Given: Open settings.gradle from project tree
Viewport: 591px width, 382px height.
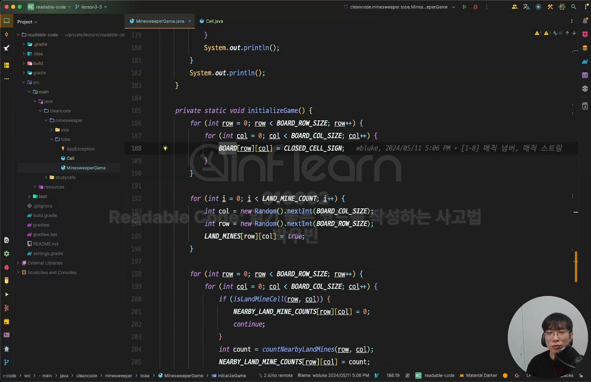Looking at the screenshot, I should pyautogui.click(x=45, y=254).
